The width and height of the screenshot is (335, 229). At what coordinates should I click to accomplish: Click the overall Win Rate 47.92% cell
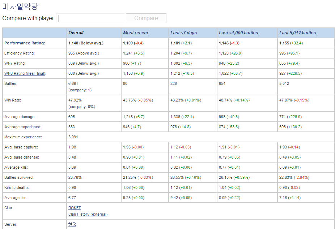tap(75, 100)
